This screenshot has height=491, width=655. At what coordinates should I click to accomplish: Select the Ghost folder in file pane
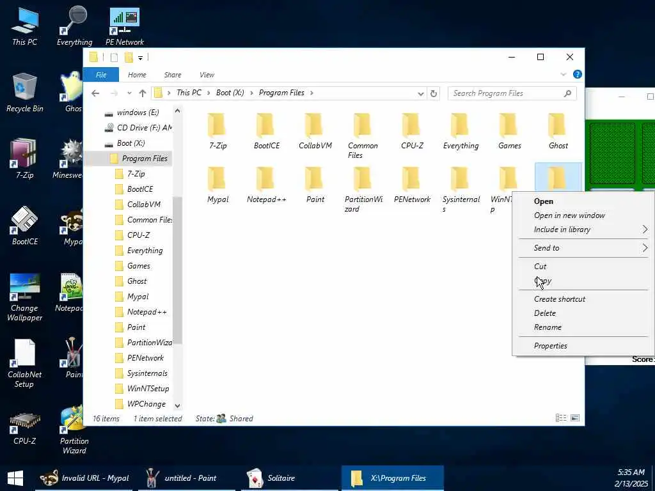tap(558, 131)
